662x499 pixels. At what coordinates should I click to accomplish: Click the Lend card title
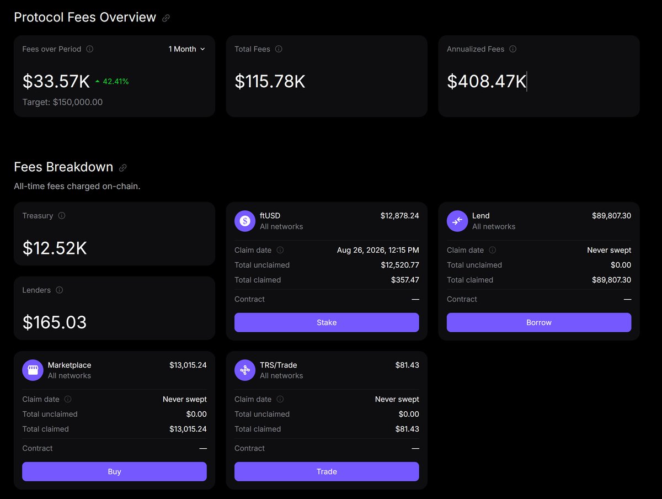tap(481, 216)
